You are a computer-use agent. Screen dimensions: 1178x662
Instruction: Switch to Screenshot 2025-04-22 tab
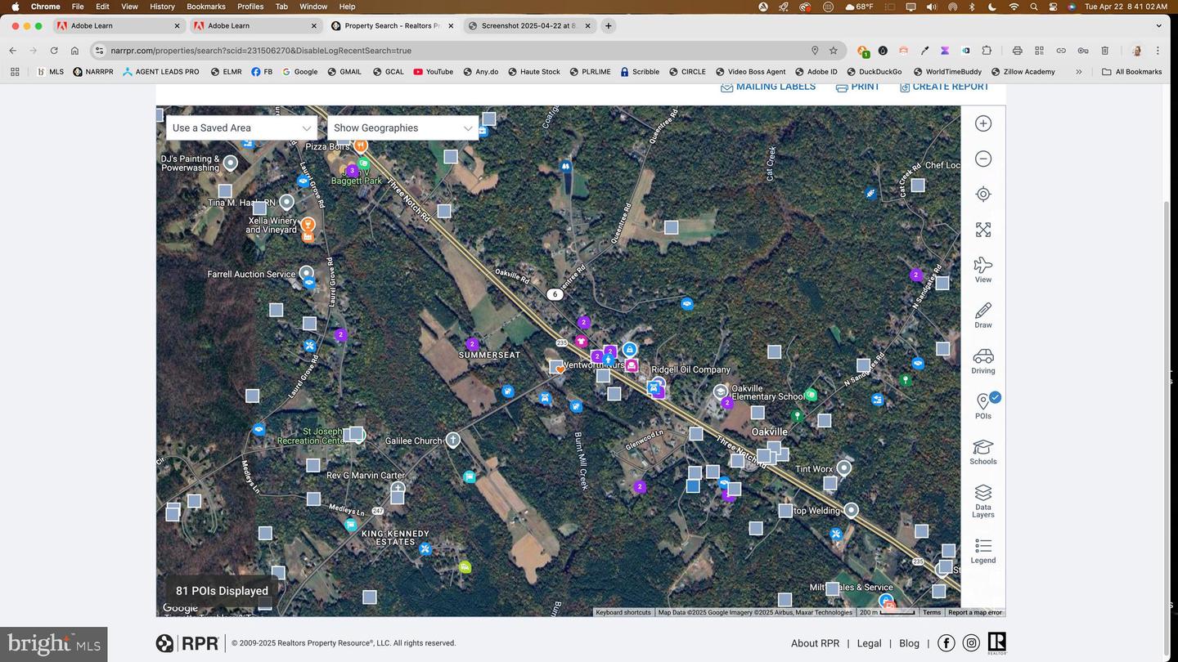528,26
